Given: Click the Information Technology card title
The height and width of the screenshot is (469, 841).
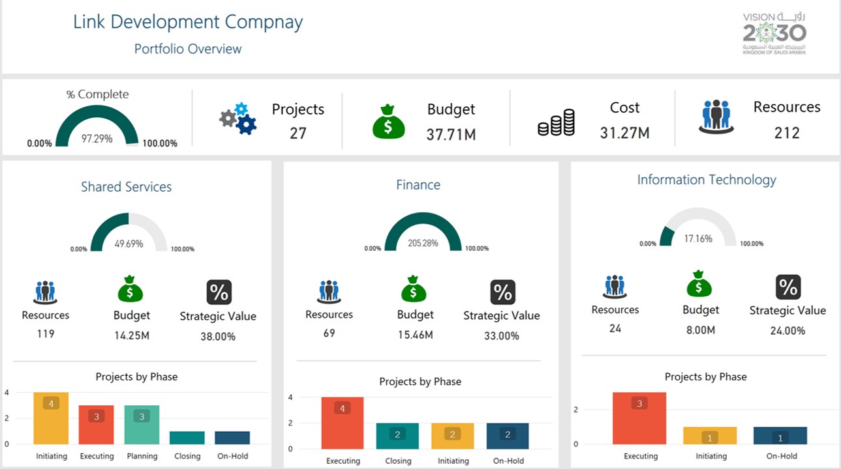Looking at the screenshot, I should click(707, 180).
